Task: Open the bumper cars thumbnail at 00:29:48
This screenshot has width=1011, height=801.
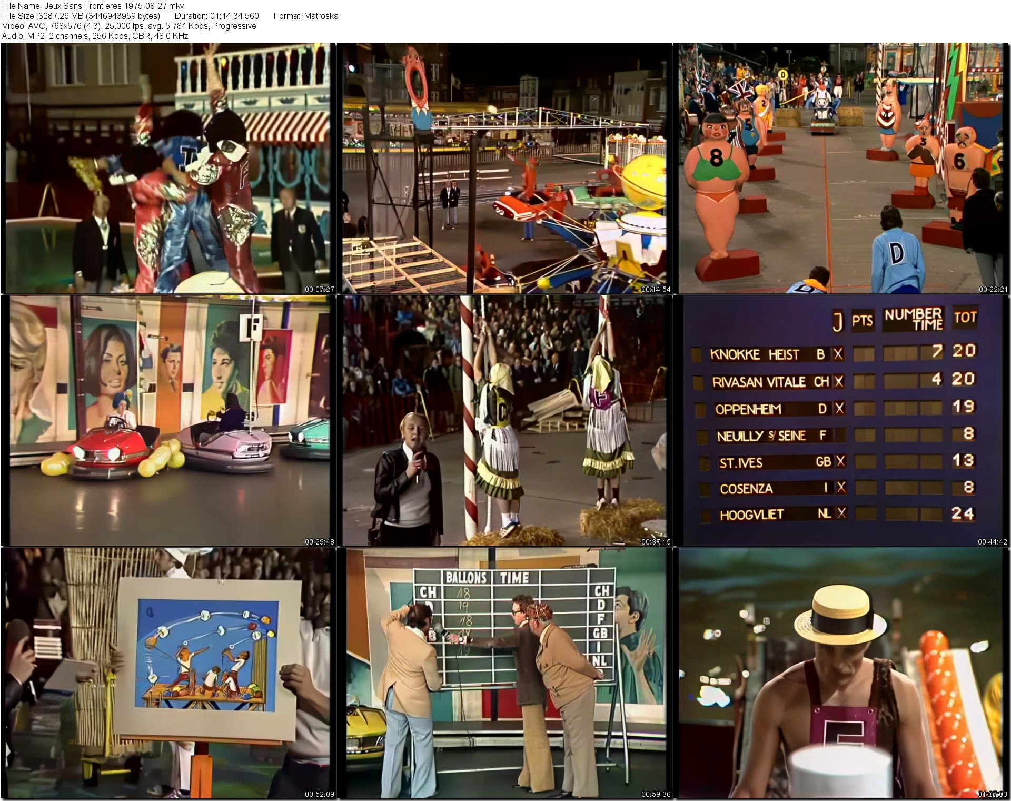Action: point(168,421)
